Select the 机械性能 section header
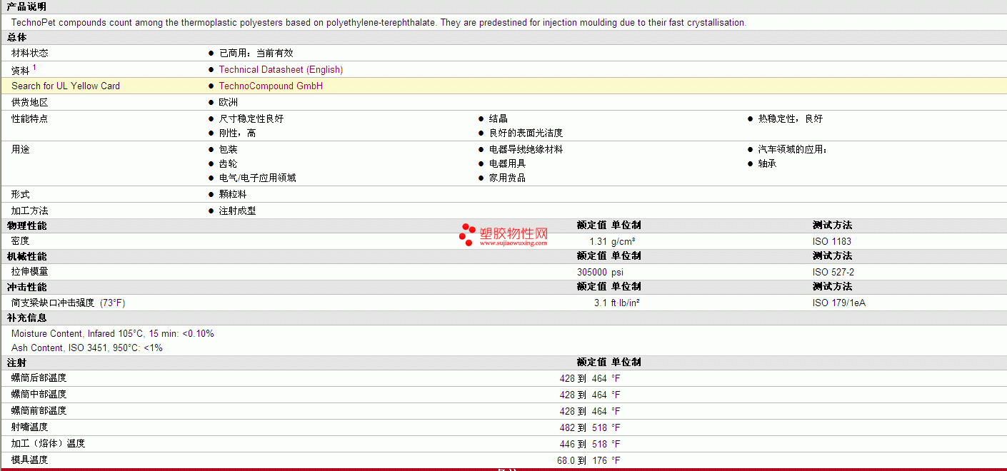1007x471 pixels. tap(26, 256)
